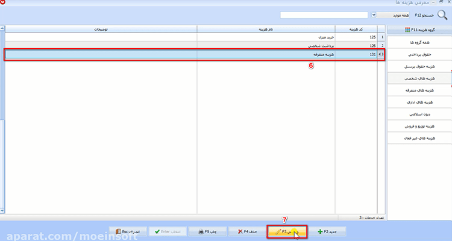Click the 'توضيحات' column header
Screen dimensions: 452x241
[x=101, y=29]
